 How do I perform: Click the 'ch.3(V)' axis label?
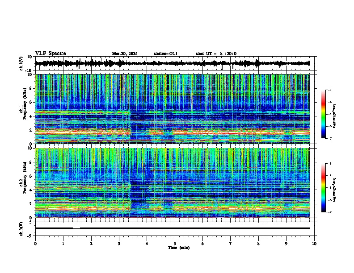click(x=21, y=229)
